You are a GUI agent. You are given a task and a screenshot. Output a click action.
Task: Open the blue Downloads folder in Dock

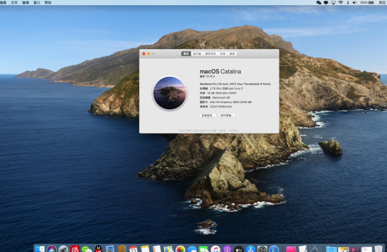pyautogui.click(x=331, y=249)
